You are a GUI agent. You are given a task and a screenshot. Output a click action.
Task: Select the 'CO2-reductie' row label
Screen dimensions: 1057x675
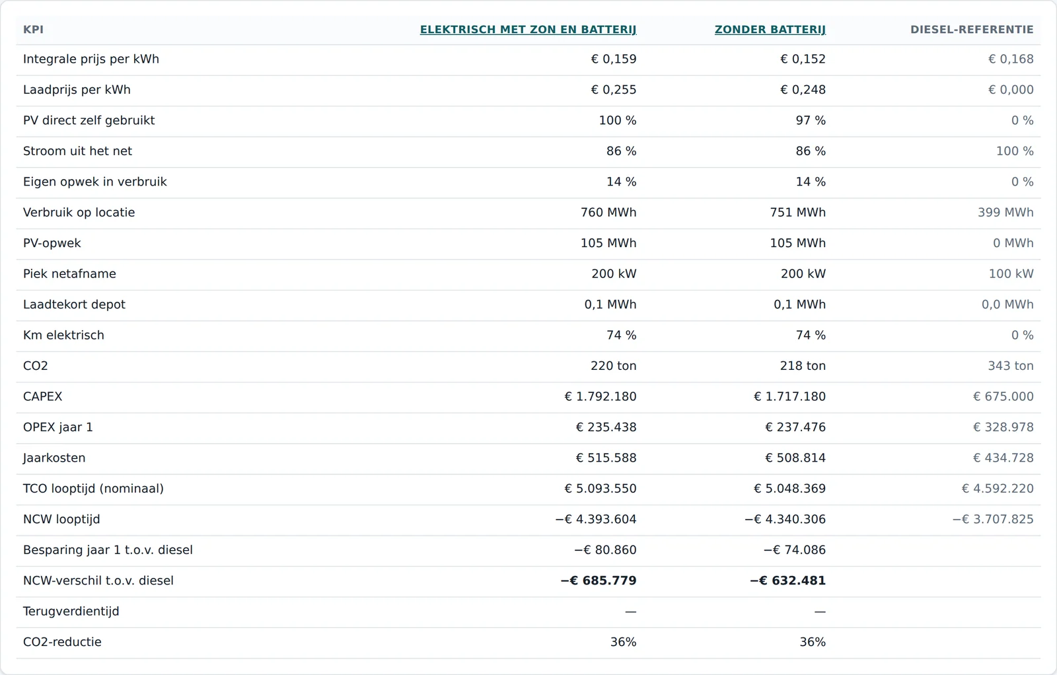(x=62, y=643)
